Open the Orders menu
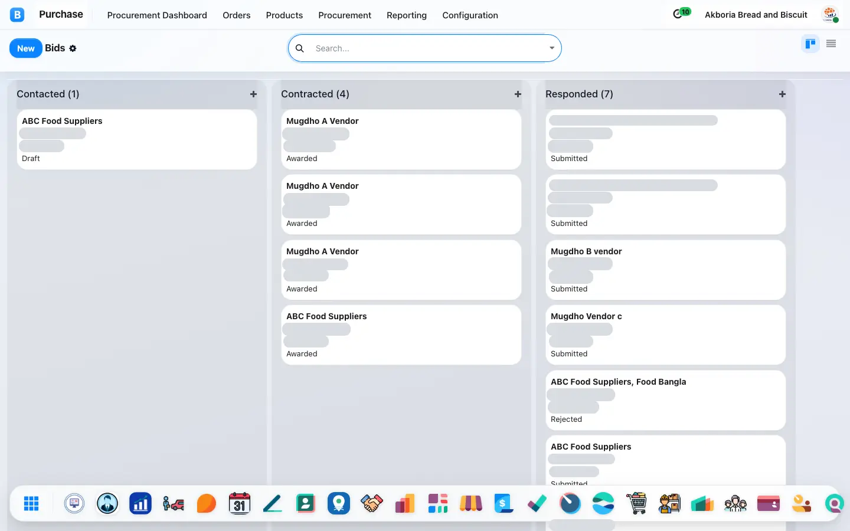The height and width of the screenshot is (531, 850). (236, 15)
